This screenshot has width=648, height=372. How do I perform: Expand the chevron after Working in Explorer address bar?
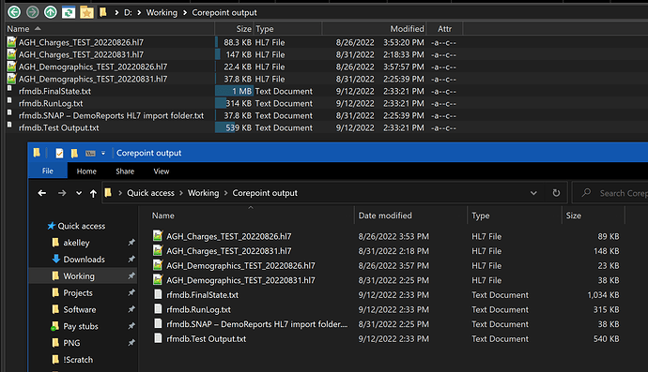[225, 193]
